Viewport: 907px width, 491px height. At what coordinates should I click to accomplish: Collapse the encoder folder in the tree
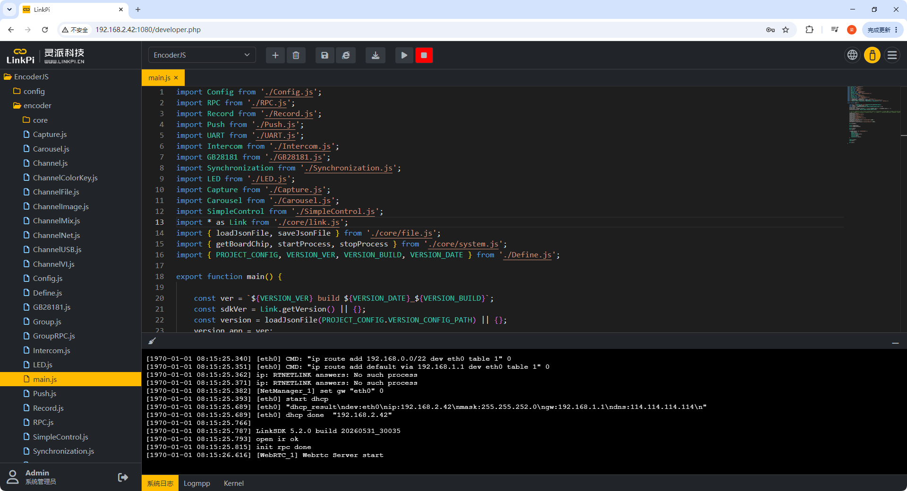click(37, 105)
